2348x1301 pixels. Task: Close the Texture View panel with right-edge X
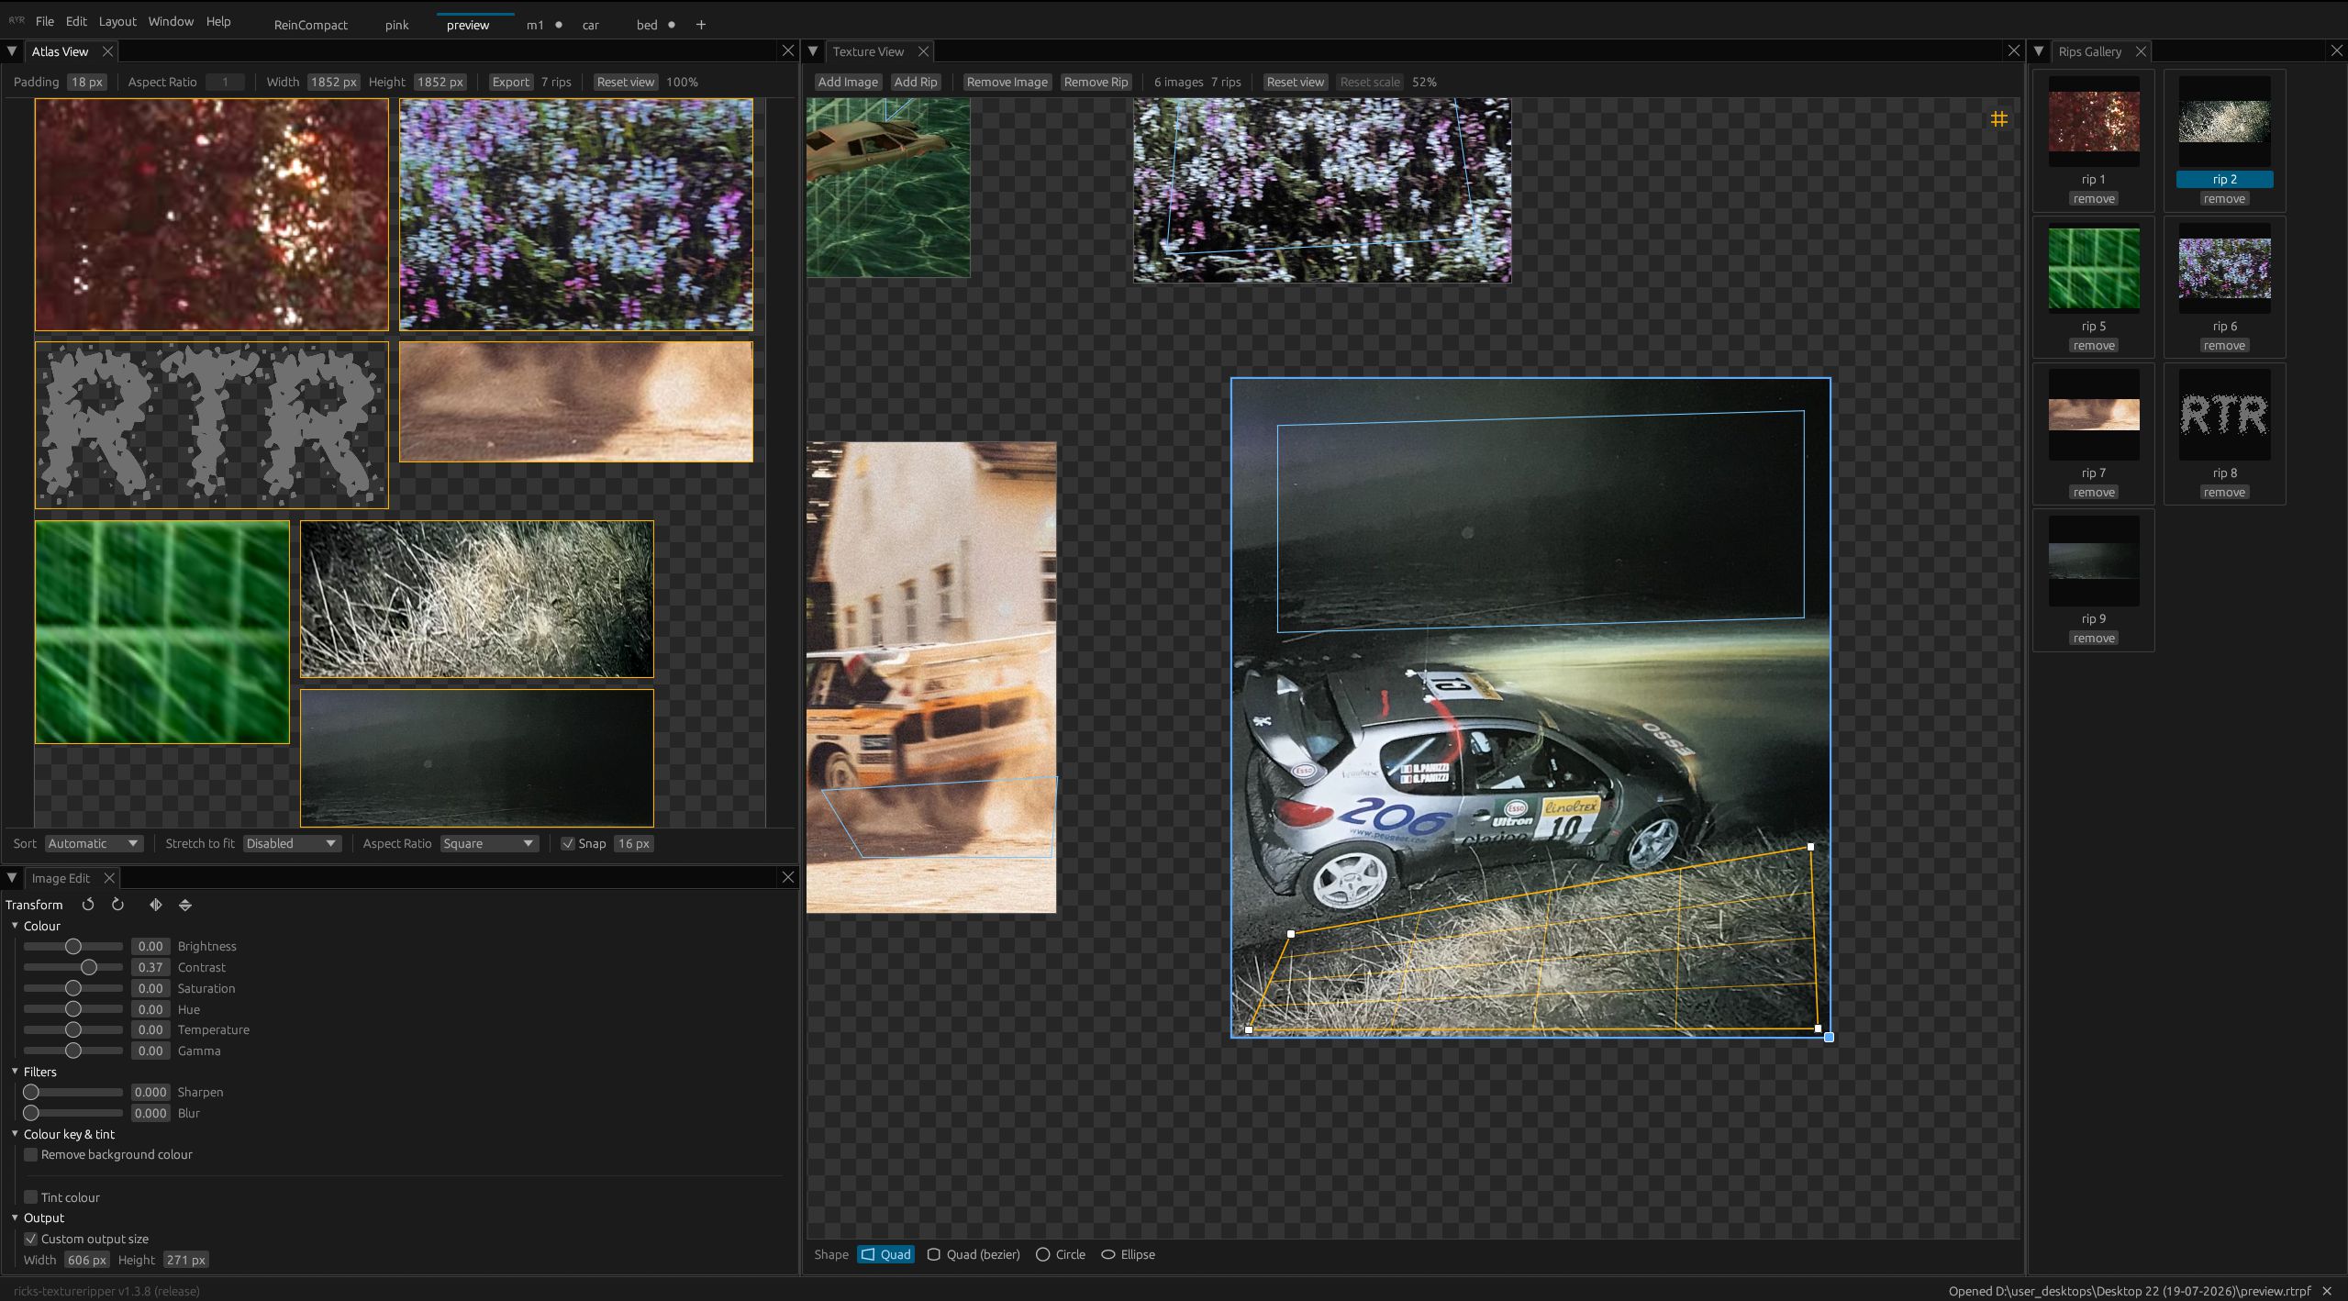tap(2013, 51)
